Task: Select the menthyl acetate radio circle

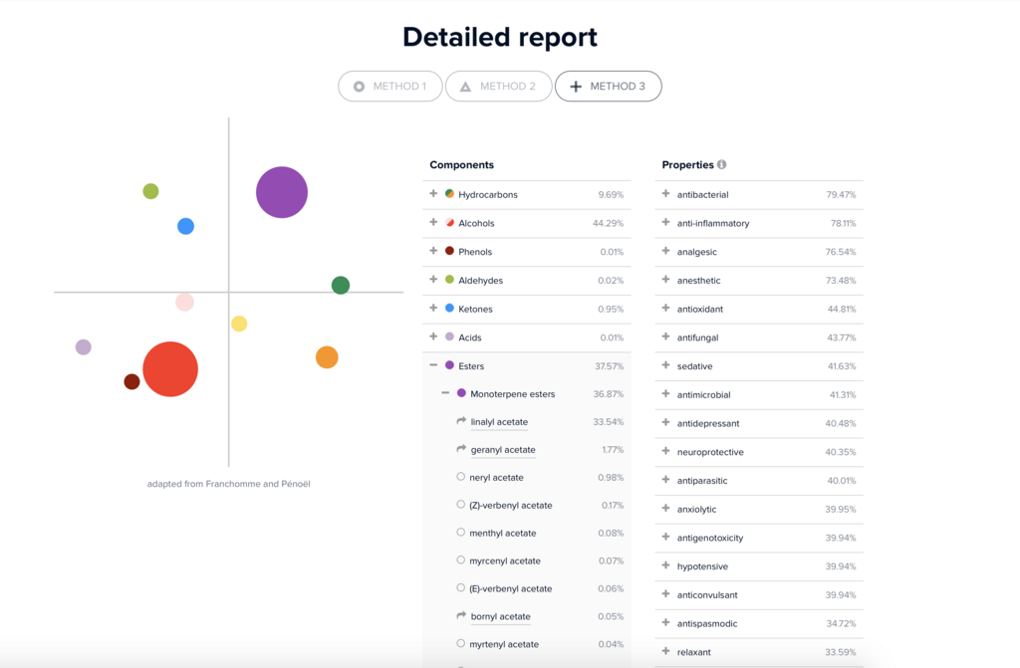Action: tap(460, 532)
